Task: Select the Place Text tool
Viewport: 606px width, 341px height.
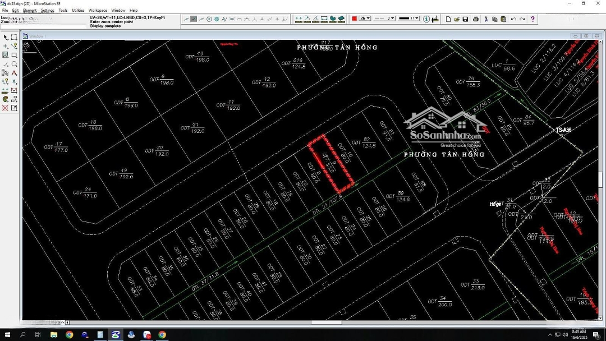Action: click(x=14, y=73)
